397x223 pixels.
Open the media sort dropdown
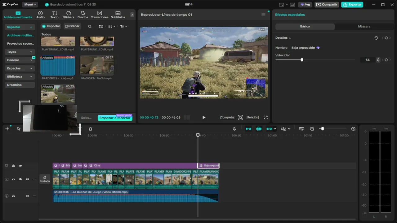click(x=112, y=26)
